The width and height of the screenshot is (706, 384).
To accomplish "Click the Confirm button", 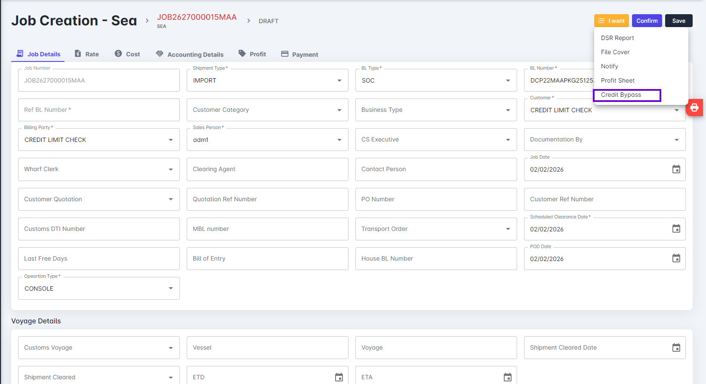I will (x=647, y=21).
